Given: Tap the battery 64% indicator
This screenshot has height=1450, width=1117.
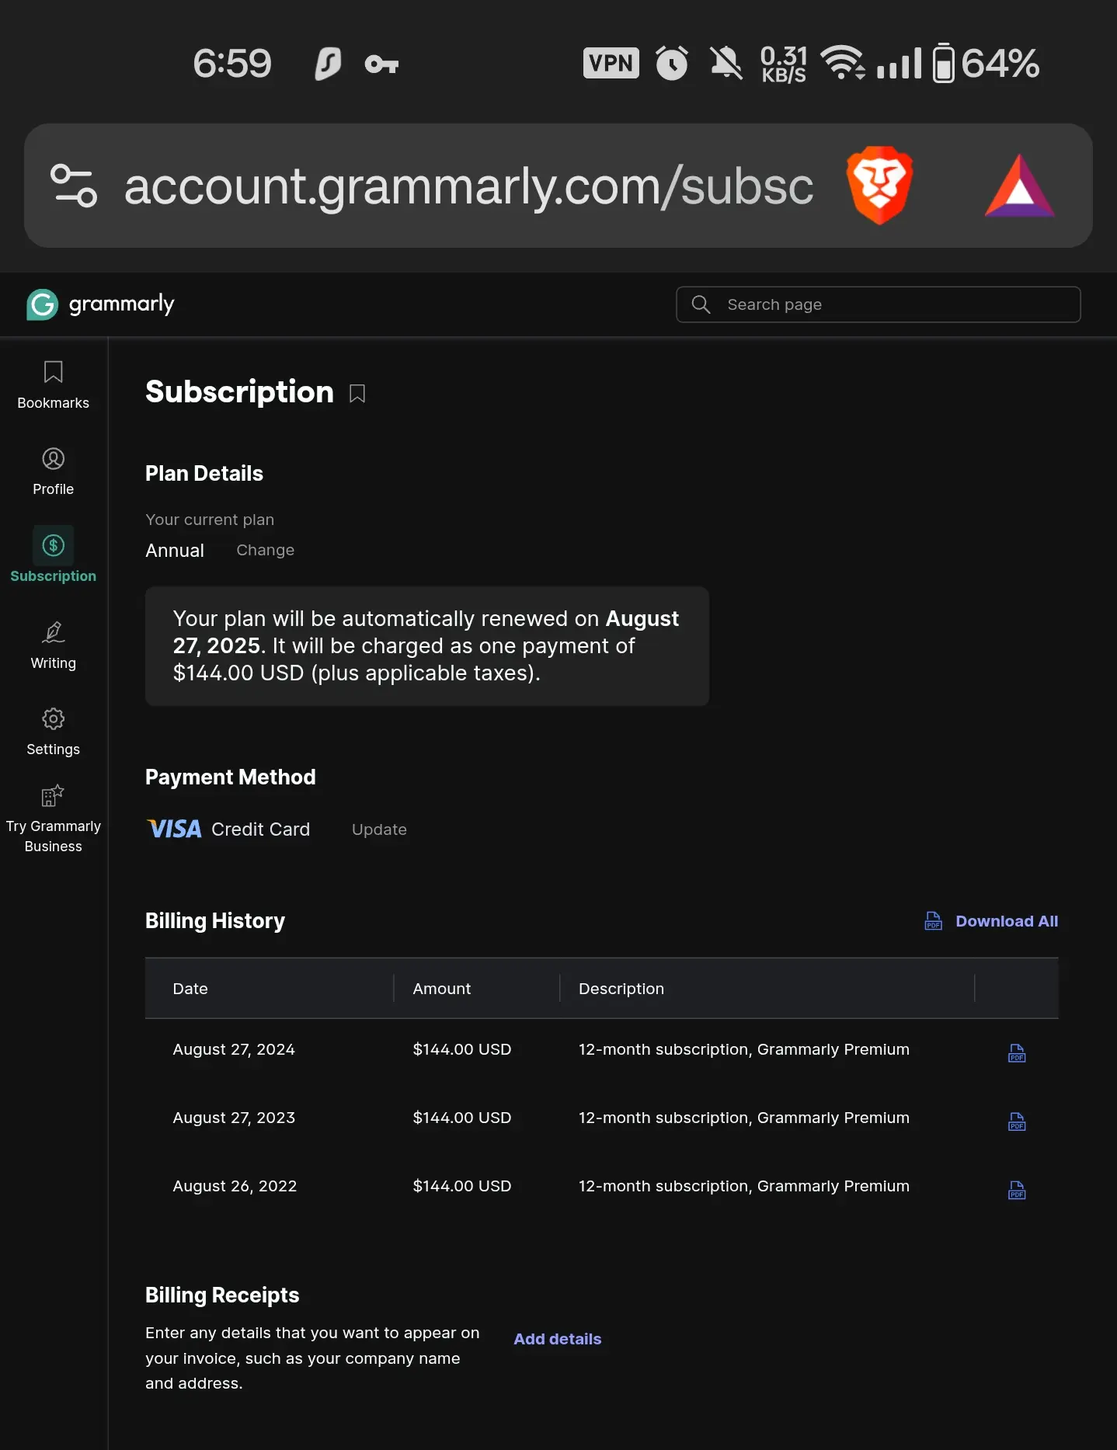Looking at the screenshot, I should tap(986, 63).
